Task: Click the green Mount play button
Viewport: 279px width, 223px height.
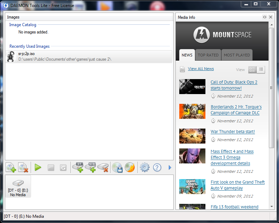Action: (x=38, y=167)
